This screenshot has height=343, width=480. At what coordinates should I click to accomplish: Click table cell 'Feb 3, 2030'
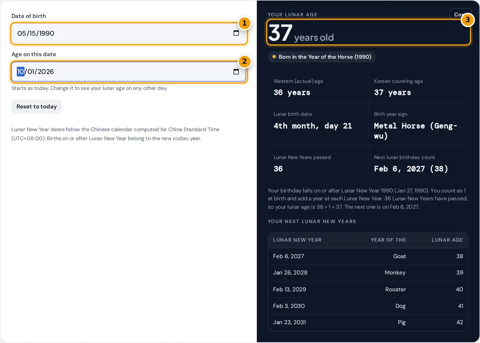pyautogui.click(x=289, y=306)
